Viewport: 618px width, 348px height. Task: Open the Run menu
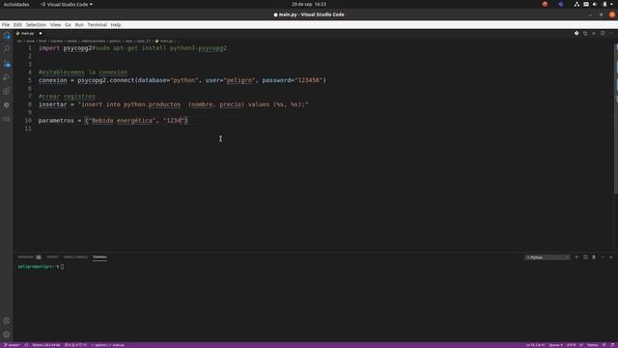click(x=79, y=25)
